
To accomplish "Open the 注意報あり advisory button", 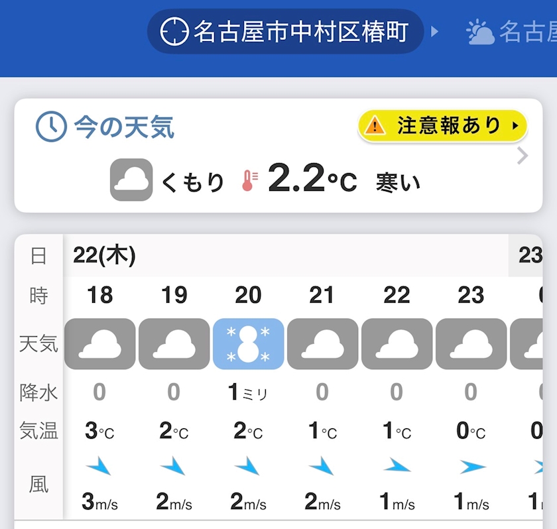I will click(x=442, y=125).
